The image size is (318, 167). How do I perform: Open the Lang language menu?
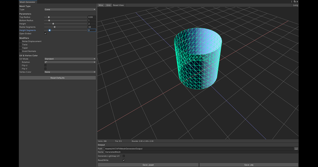click(x=295, y=5)
